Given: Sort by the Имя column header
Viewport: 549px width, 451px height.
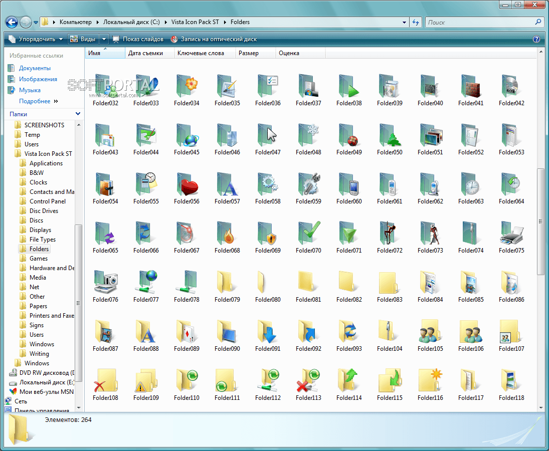Looking at the screenshot, I should pos(105,53).
